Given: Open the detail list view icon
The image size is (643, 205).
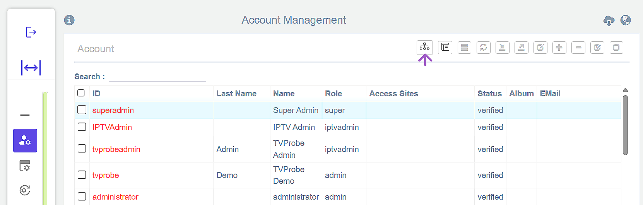Looking at the screenshot, I should 445,48.
